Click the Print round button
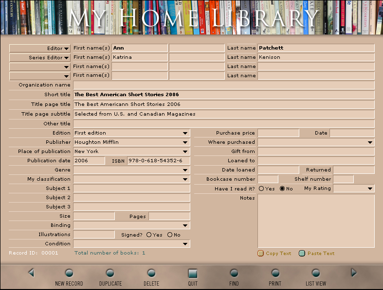The width and height of the screenshot is (383, 290). [275, 273]
